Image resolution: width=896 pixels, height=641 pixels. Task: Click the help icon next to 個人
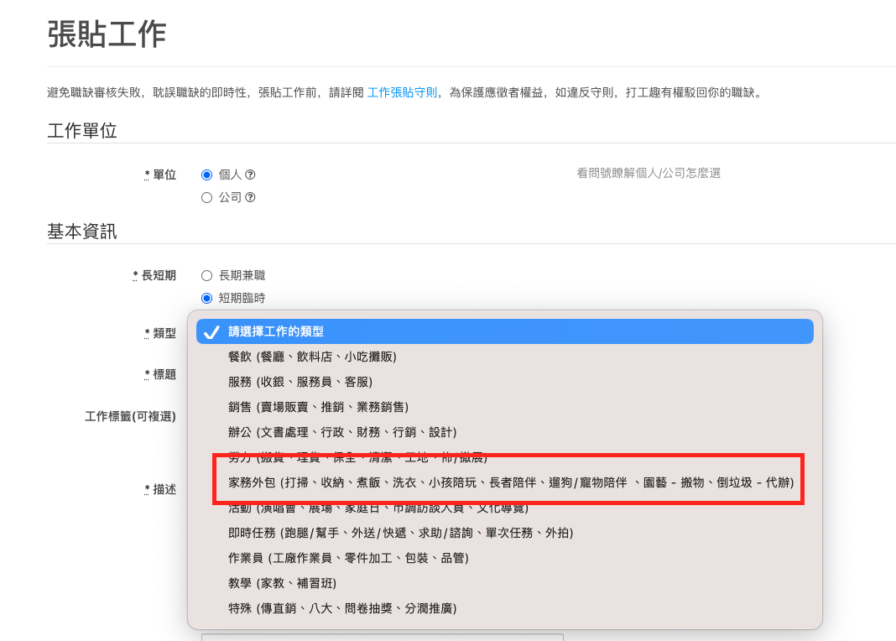(250, 175)
